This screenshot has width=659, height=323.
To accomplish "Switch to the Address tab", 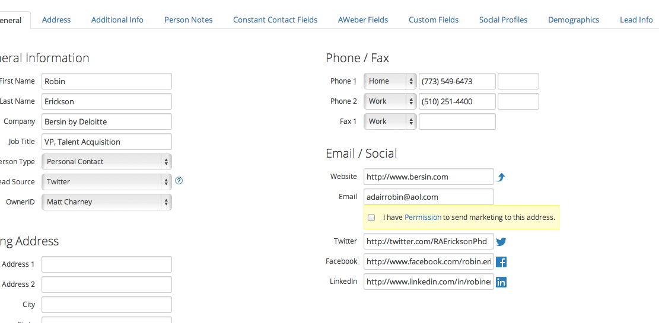I will coord(56,20).
